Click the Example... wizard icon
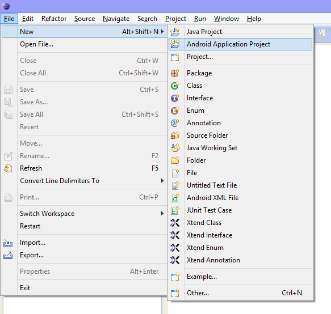Image resolution: width=331 pixels, height=314 pixels. pos(175,277)
